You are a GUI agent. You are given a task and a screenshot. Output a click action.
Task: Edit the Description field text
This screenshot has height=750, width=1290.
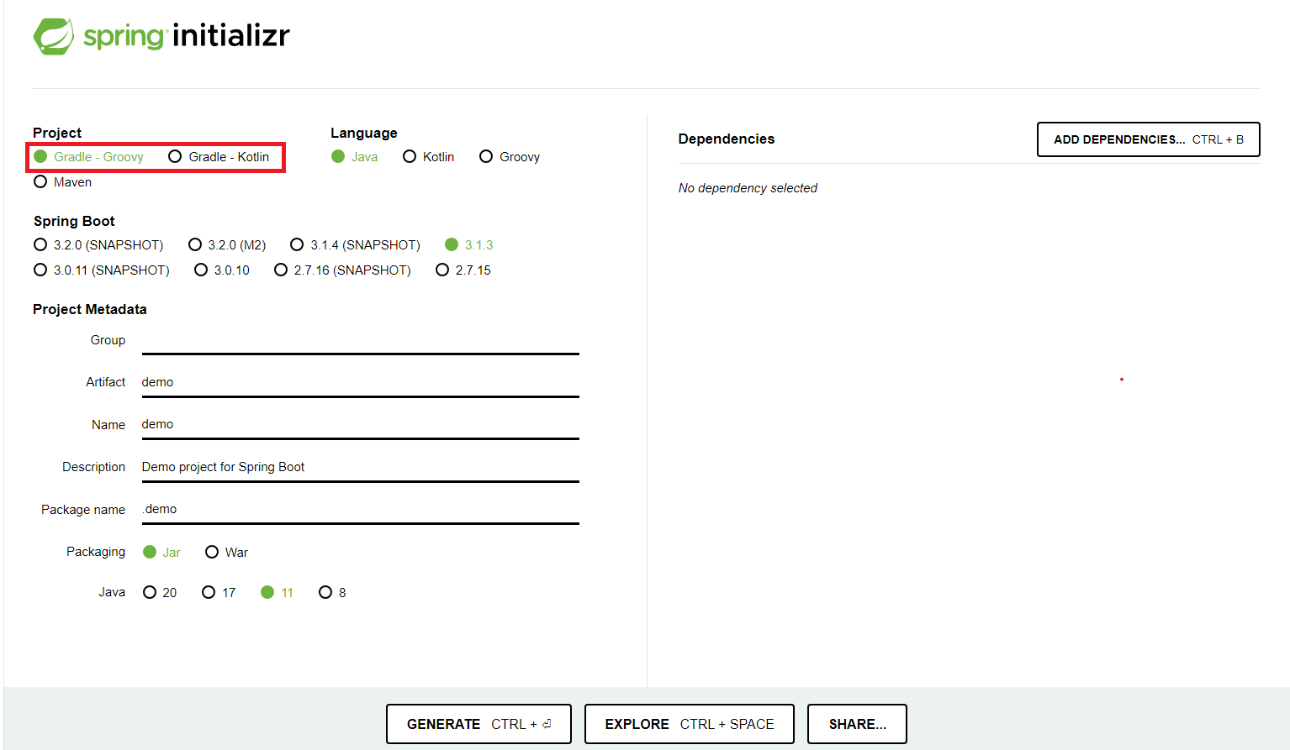pos(360,467)
